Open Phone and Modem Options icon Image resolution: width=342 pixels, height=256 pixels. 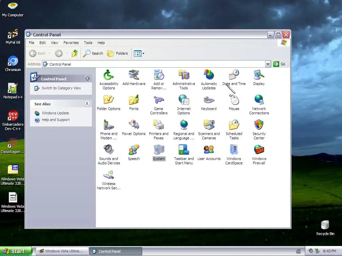click(109, 130)
